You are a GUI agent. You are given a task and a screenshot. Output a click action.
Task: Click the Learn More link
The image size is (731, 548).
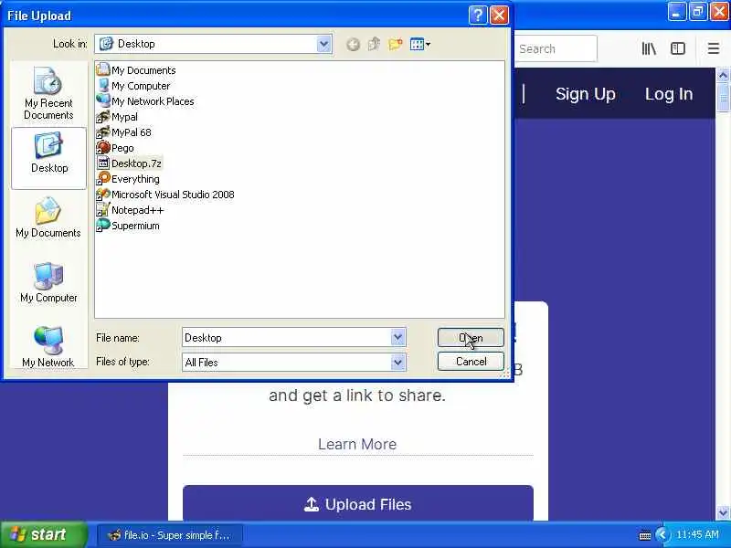[357, 444]
